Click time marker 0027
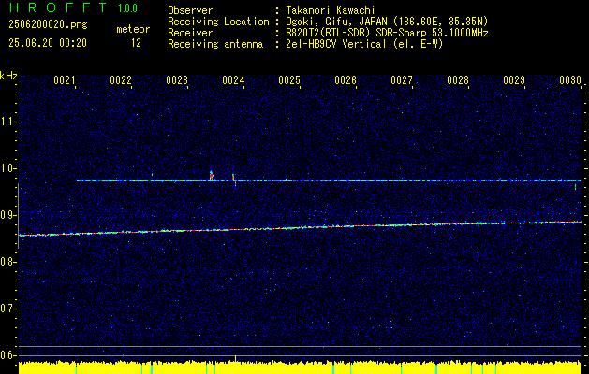The width and height of the screenshot is (589, 374). point(402,80)
